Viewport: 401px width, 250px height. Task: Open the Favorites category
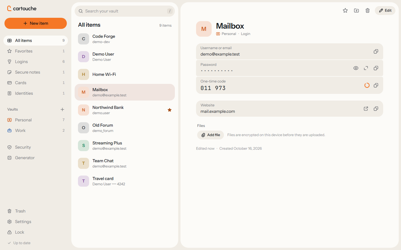tap(36, 51)
